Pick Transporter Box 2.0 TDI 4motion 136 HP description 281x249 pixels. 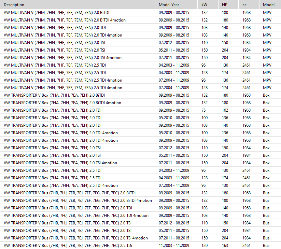(60, 133)
